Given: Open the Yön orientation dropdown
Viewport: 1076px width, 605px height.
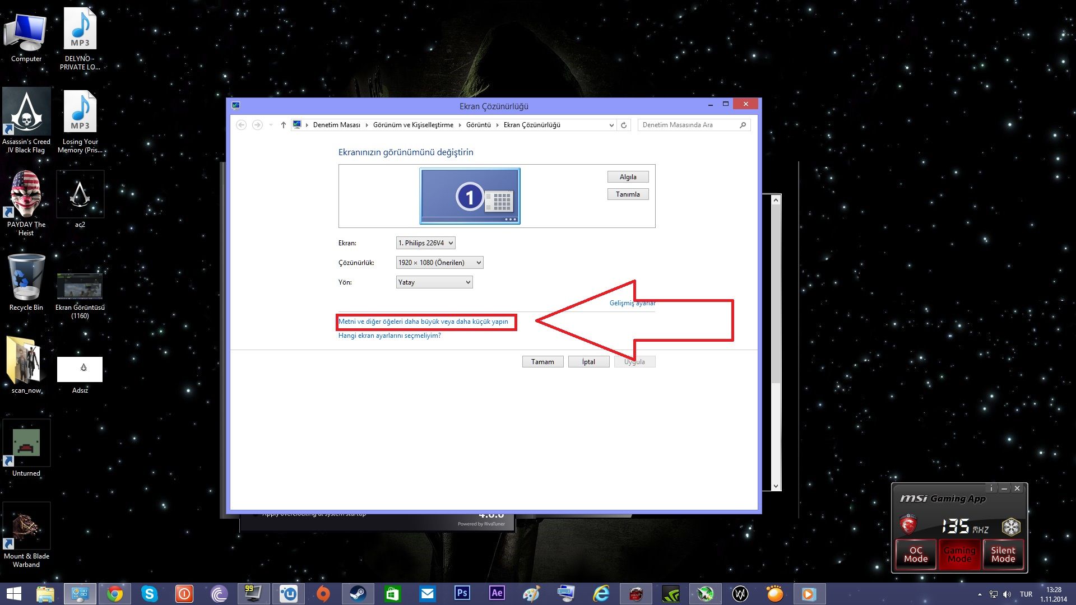Looking at the screenshot, I should point(434,282).
